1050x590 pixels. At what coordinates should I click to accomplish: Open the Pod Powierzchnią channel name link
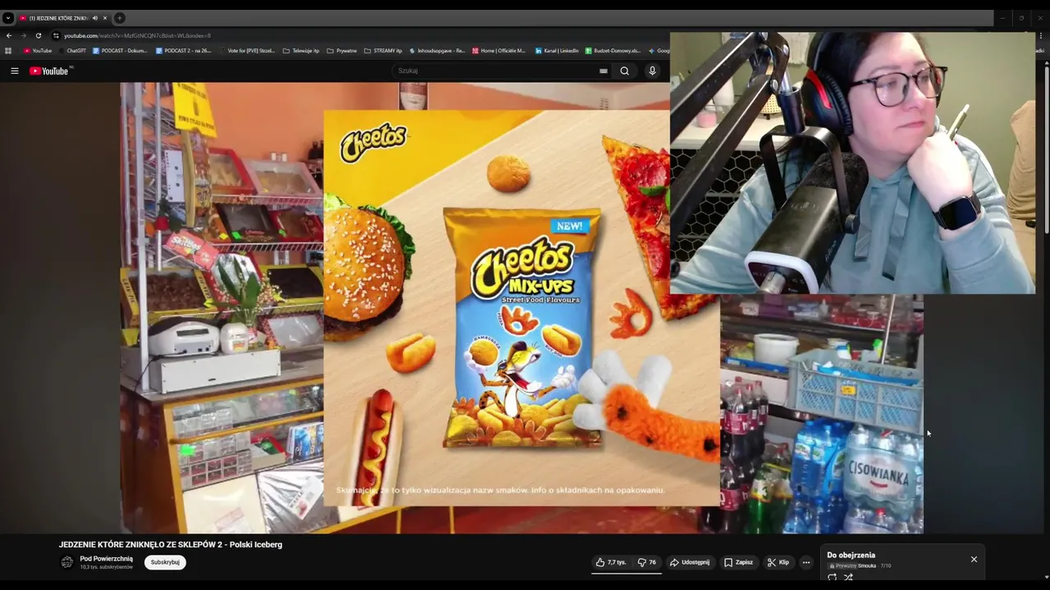tap(106, 559)
